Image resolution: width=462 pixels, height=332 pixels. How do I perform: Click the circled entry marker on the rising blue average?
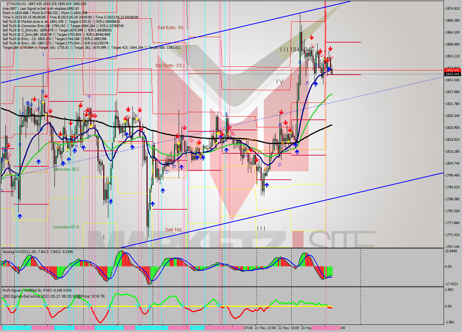(300, 62)
